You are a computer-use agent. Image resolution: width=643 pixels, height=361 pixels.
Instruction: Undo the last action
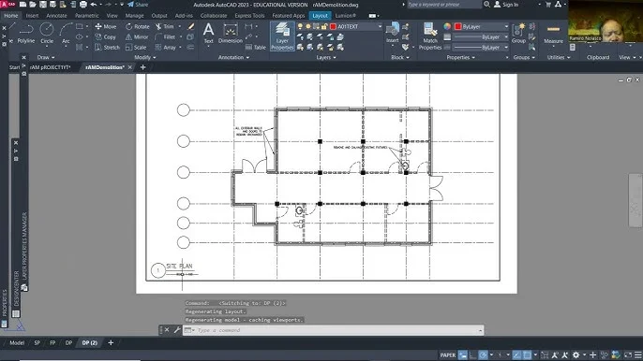point(94,5)
